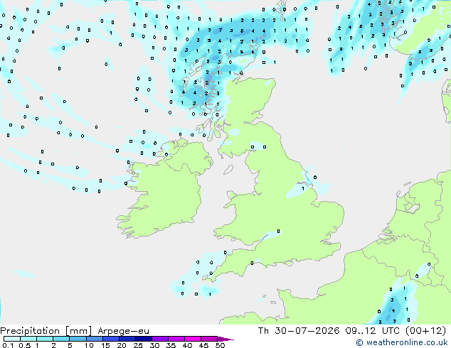
Task: Click the legend value label '0.5'
Action: (x=25, y=345)
